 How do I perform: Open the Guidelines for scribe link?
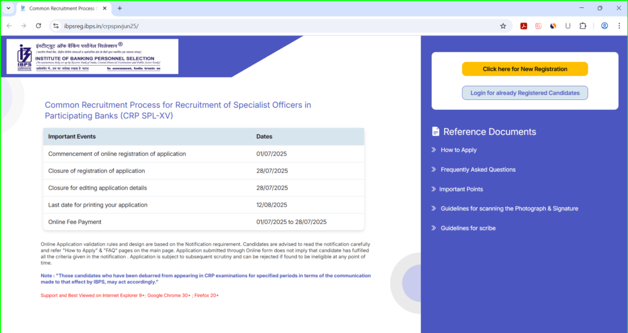click(x=468, y=228)
